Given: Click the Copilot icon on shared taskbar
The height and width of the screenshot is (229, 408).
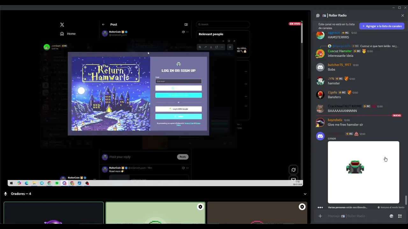Looking at the screenshot, I should [x=19, y=183].
